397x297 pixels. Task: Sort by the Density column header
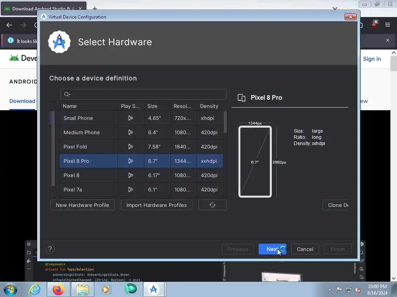(210, 106)
